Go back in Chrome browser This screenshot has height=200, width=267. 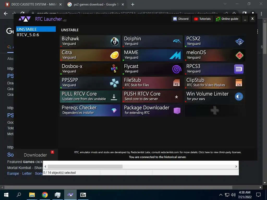pyautogui.click(x=6, y=14)
